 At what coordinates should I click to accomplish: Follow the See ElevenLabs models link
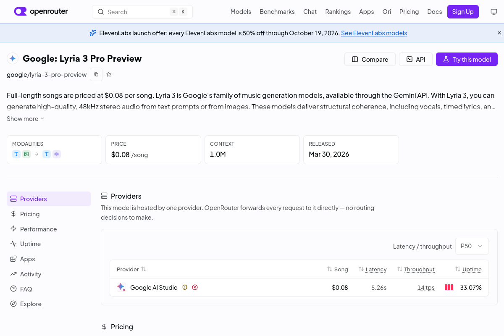374,33
